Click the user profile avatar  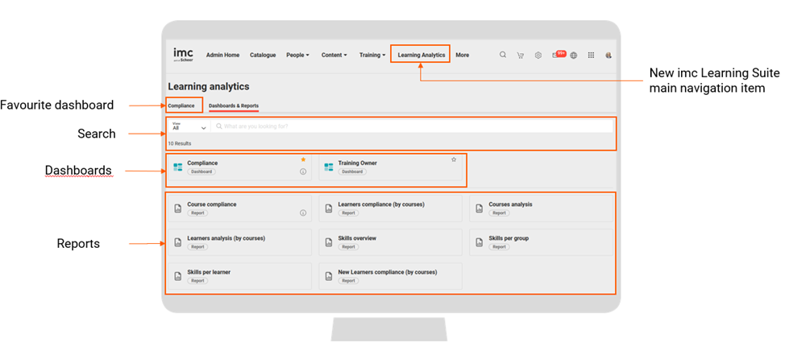(x=608, y=56)
